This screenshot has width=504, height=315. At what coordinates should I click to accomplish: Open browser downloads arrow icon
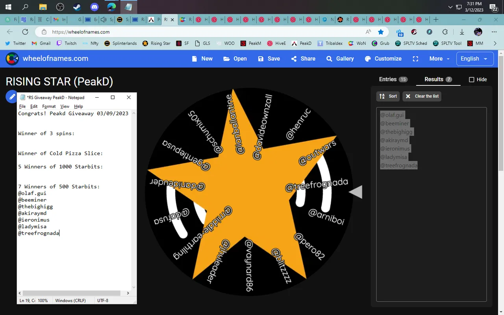pyautogui.click(x=462, y=32)
